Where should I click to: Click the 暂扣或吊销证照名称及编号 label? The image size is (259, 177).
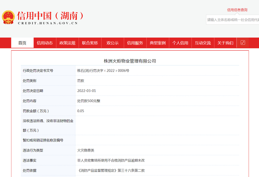(43, 140)
